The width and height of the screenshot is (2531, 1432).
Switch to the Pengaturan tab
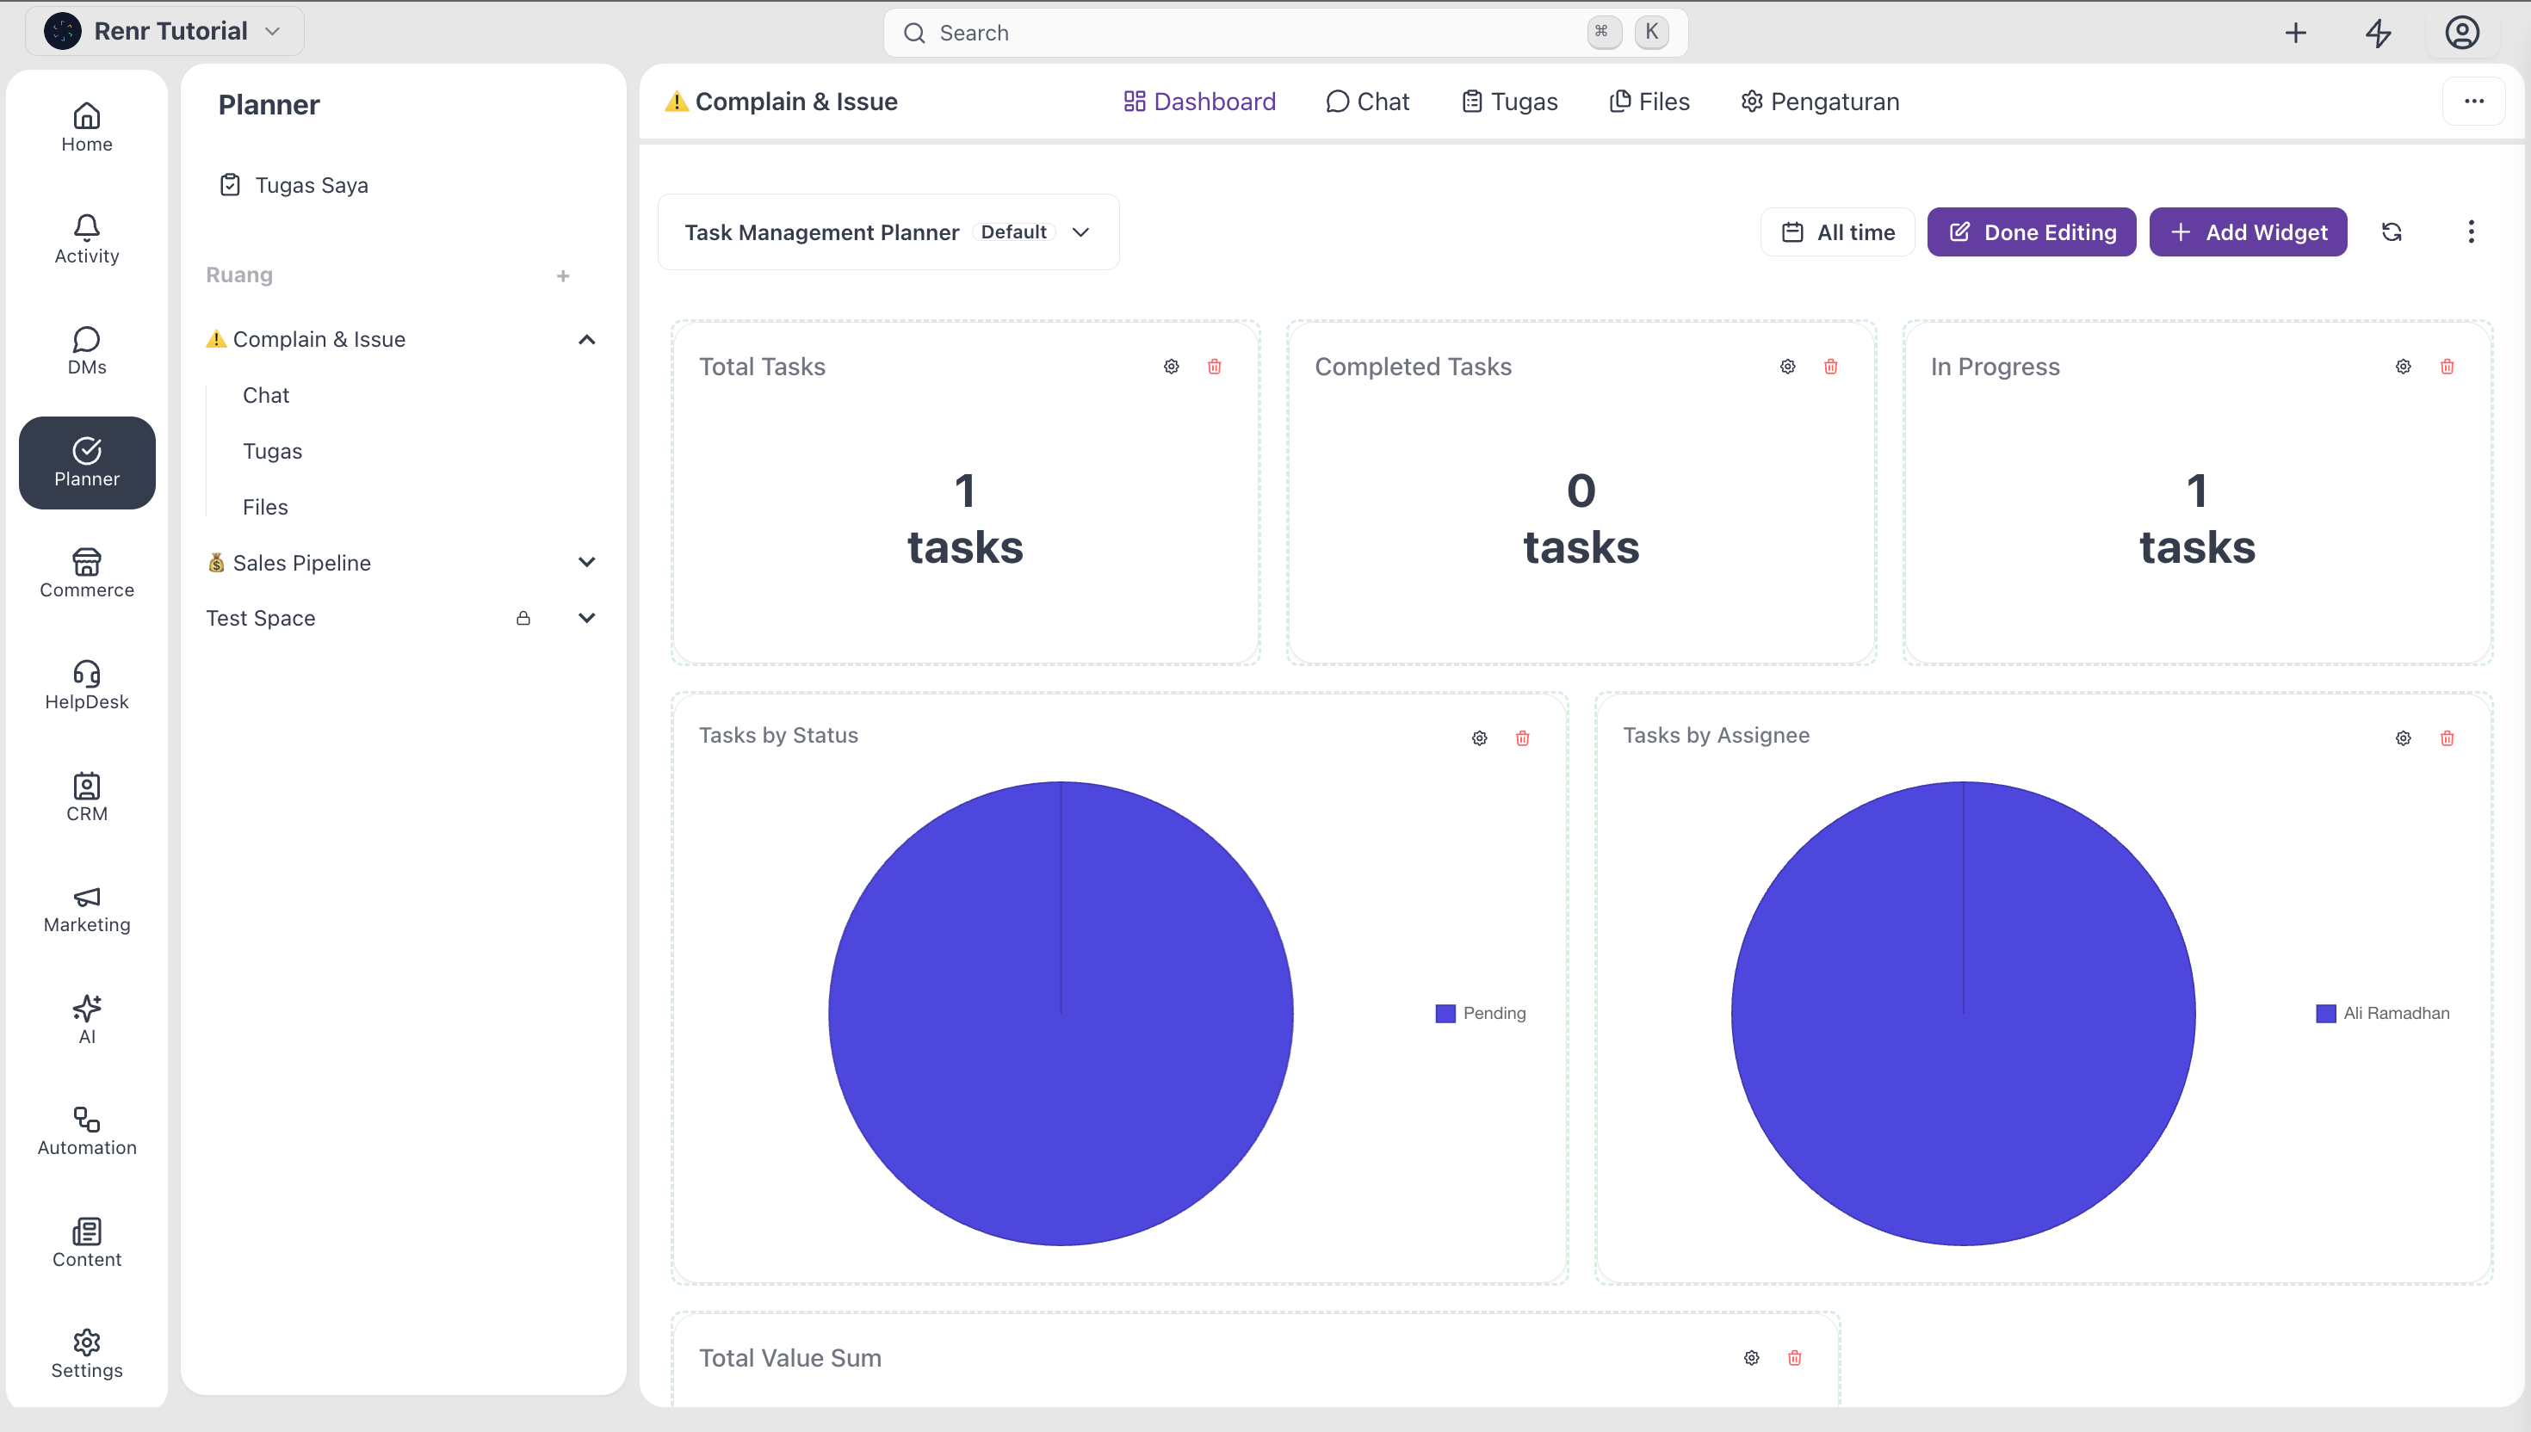tap(1819, 102)
